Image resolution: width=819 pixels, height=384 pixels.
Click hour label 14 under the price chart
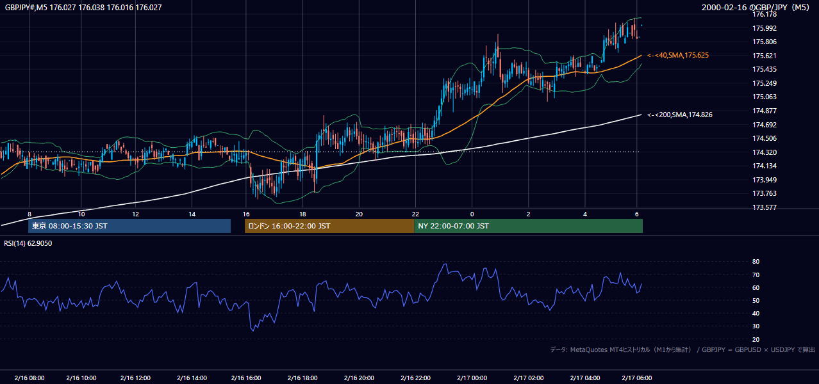(192, 214)
